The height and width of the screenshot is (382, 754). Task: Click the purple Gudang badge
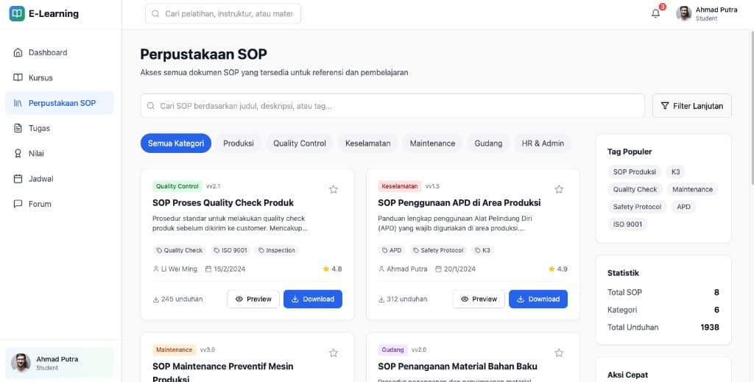tap(393, 350)
